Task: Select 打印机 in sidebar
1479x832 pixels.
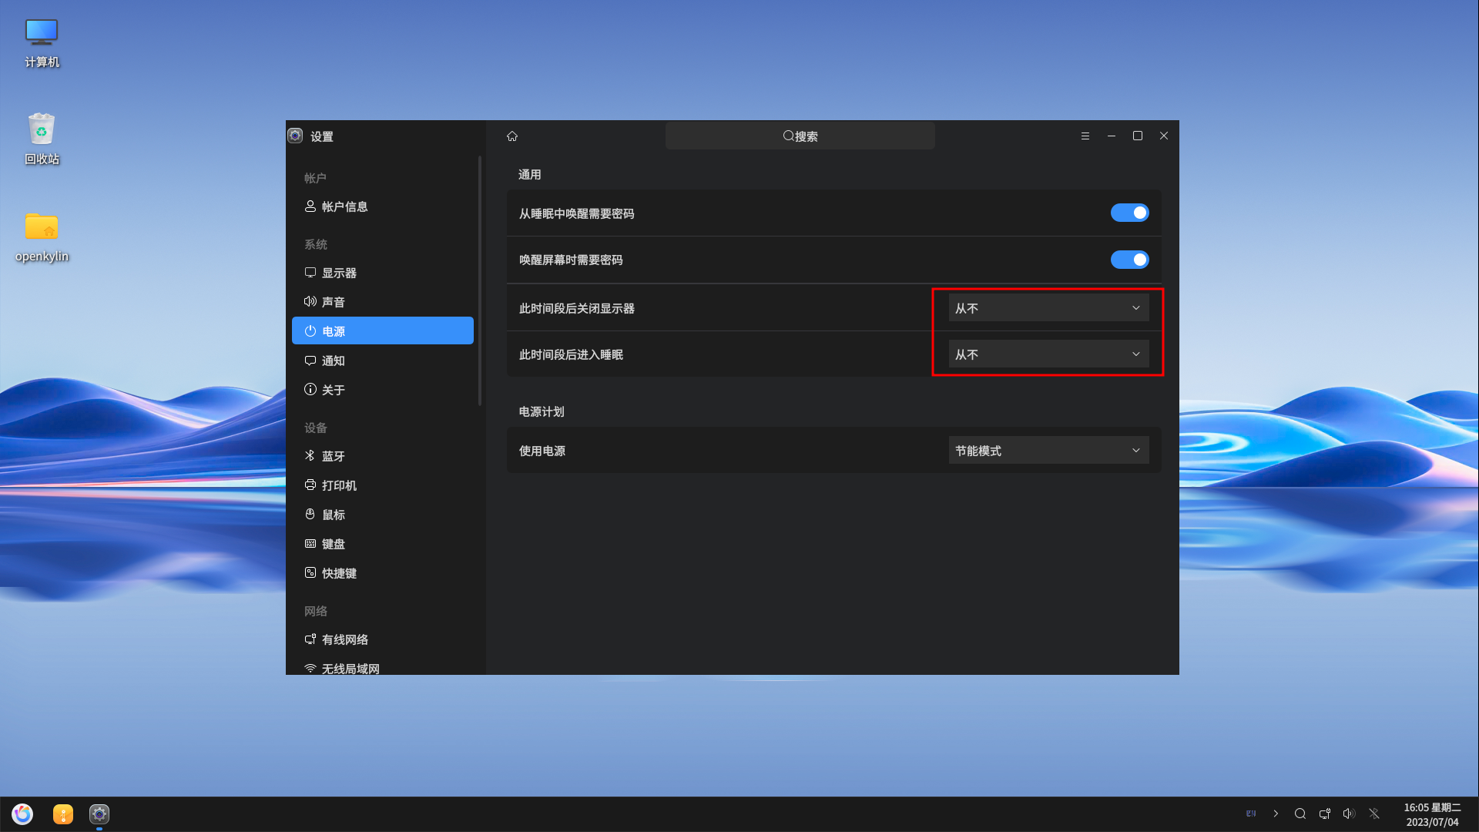Action: 383,485
